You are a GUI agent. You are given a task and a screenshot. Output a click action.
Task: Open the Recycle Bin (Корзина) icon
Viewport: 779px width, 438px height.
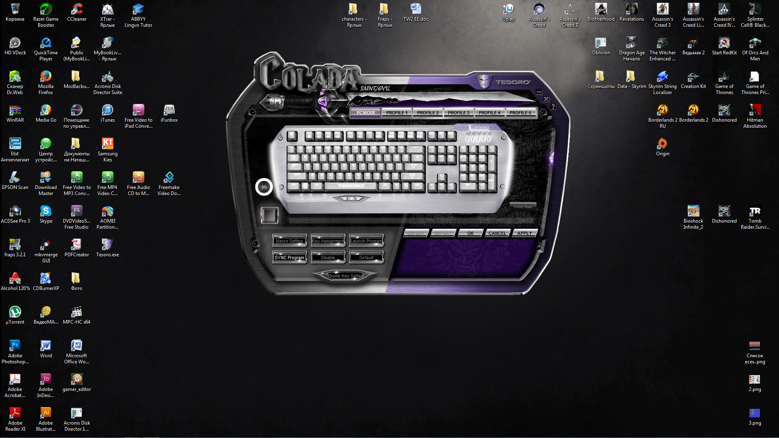click(x=15, y=13)
